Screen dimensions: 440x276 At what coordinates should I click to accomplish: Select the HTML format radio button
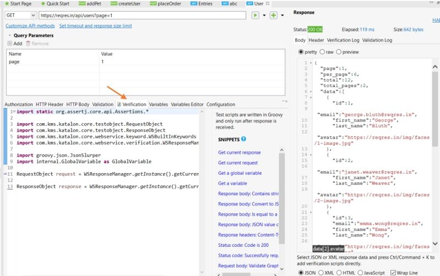tap(339, 273)
